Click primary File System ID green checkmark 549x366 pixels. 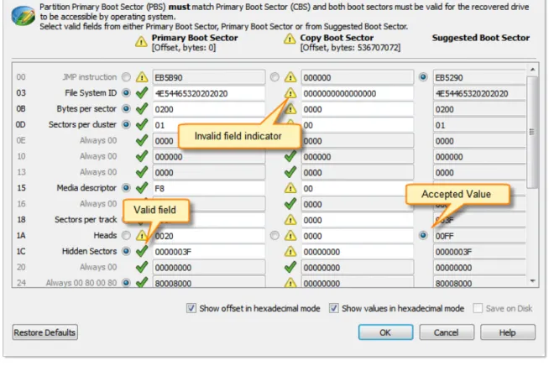pos(142,93)
